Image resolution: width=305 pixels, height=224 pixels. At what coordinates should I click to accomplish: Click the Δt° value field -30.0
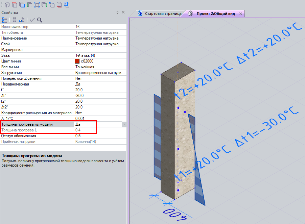100,96
